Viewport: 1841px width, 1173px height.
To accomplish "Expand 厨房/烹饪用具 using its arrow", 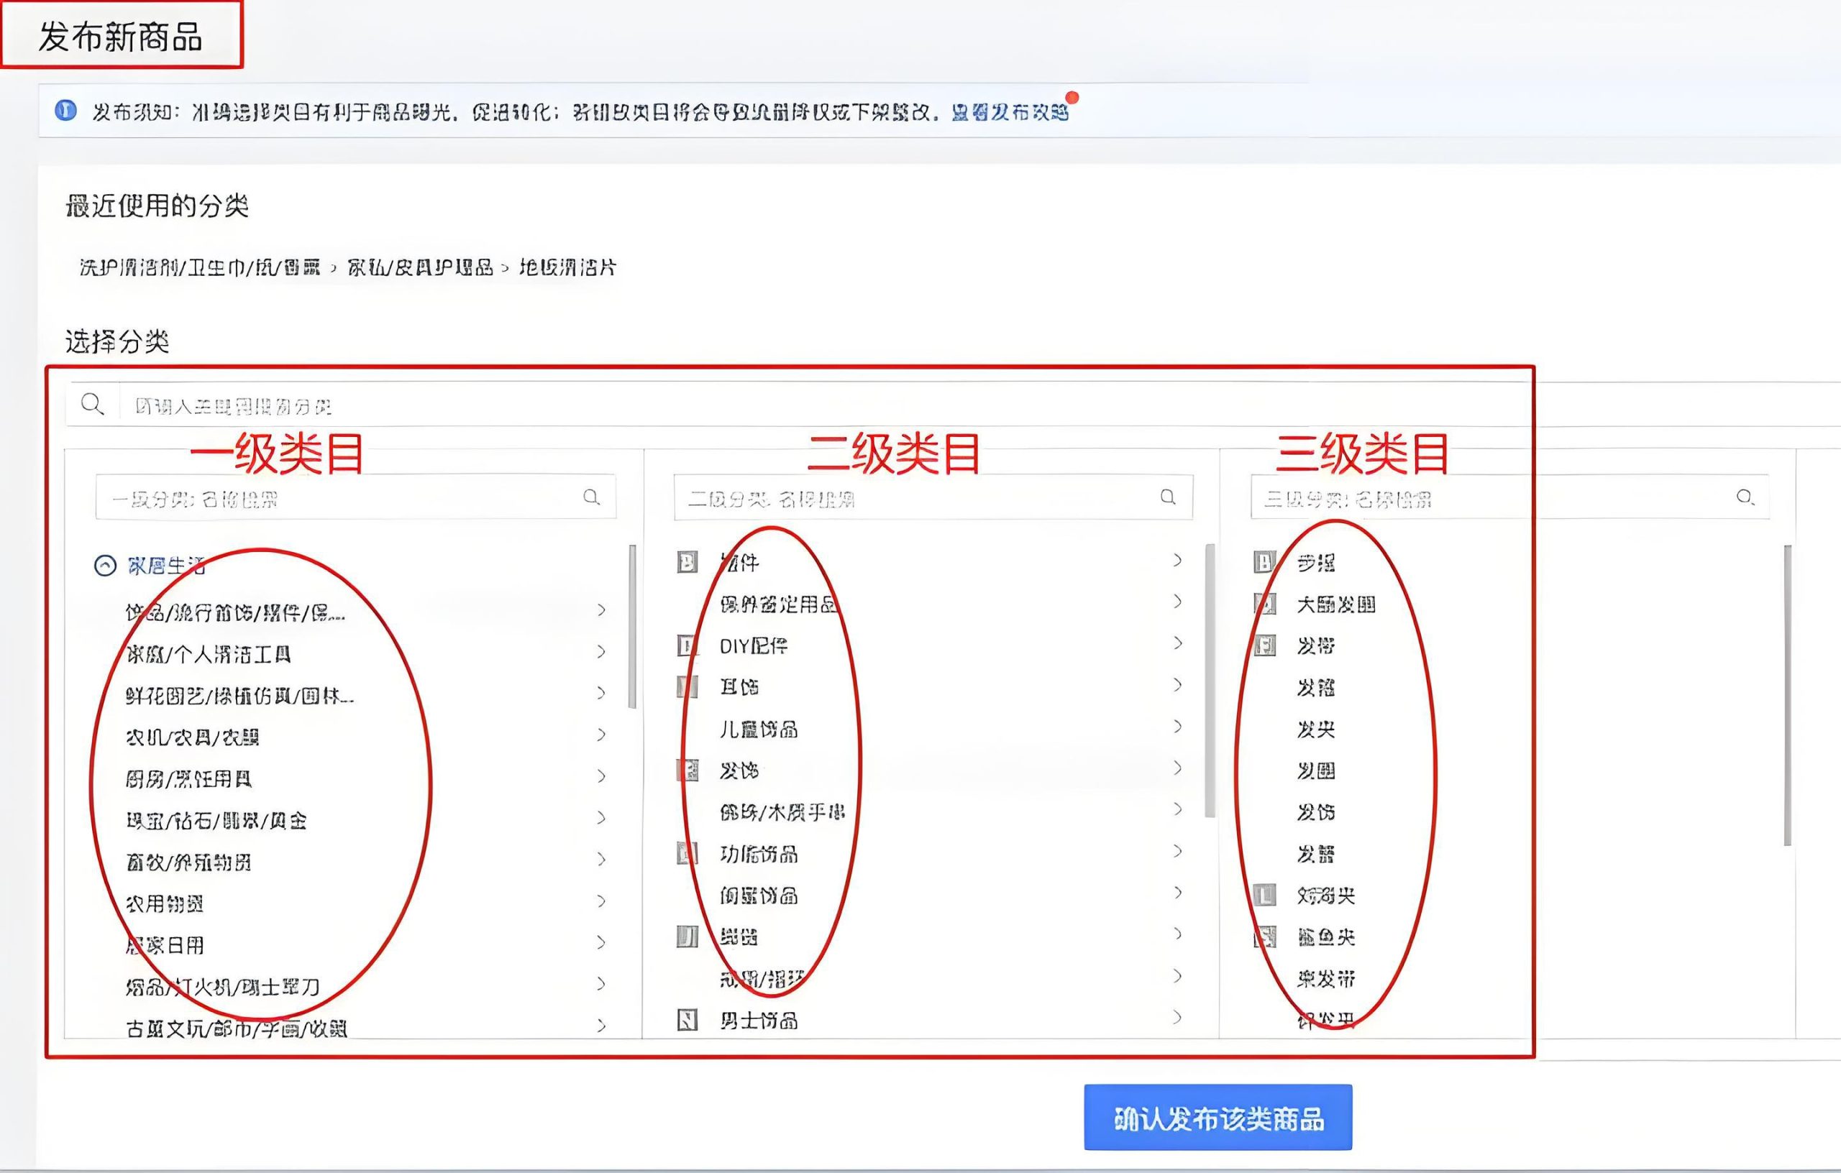I will [601, 776].
